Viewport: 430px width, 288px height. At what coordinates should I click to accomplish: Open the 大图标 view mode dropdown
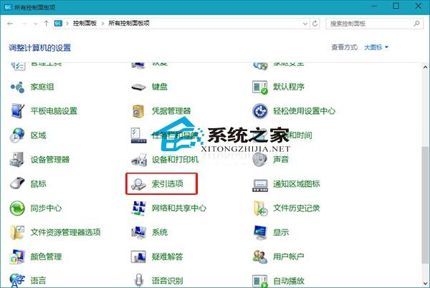click(x=376, y=47)
